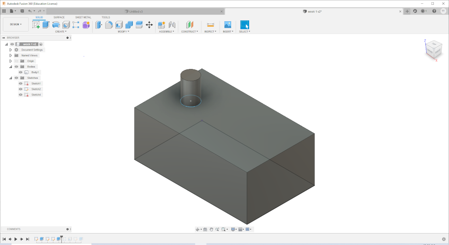This screenshot has height=245, width=449.
Task: Select the Create Sketch tool
Action: pyautogui.click(x=36, y=25)
